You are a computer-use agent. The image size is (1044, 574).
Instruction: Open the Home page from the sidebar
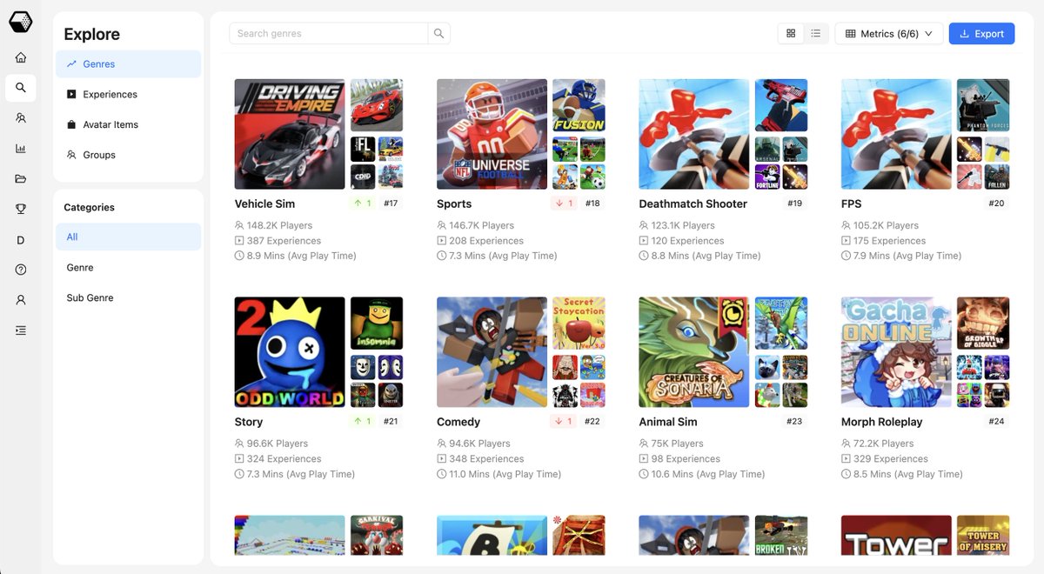coord(21,57)
